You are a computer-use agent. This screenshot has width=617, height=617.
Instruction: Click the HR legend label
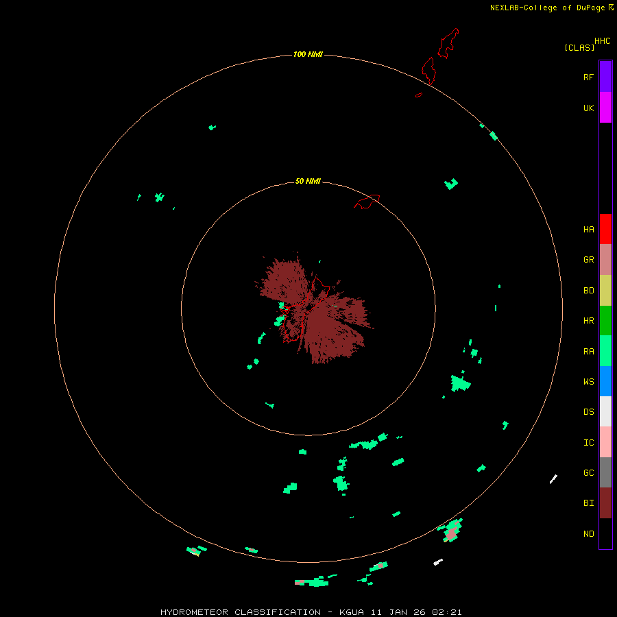588,321
